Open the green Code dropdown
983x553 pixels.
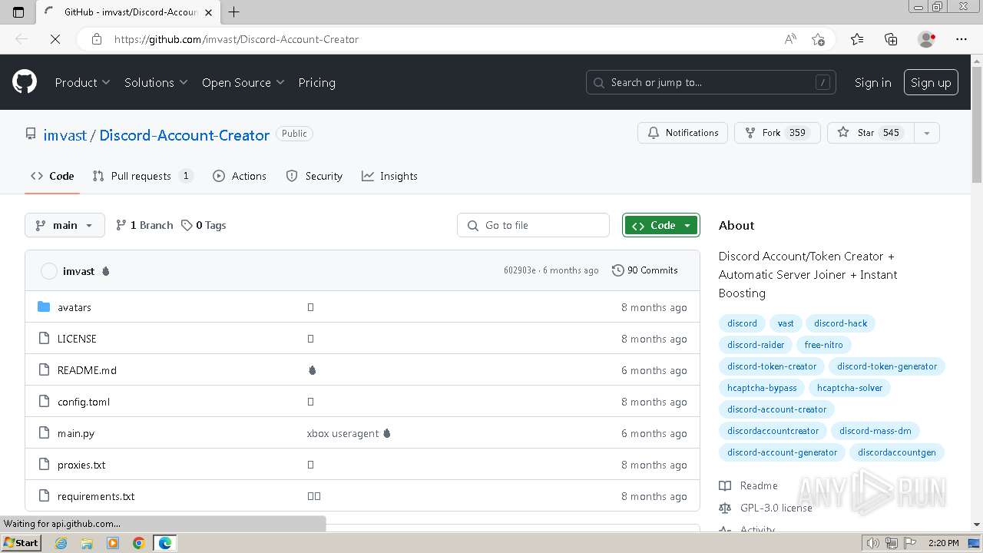pyautogui.click(x=661, y=225)
